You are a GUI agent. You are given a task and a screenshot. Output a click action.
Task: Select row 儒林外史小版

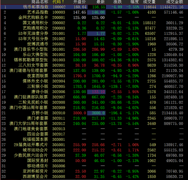pos(94,81)
